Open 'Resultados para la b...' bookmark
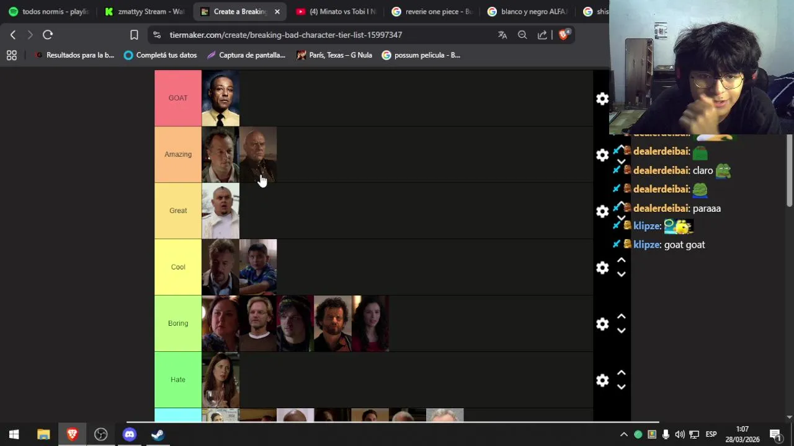 coord(75,55)
